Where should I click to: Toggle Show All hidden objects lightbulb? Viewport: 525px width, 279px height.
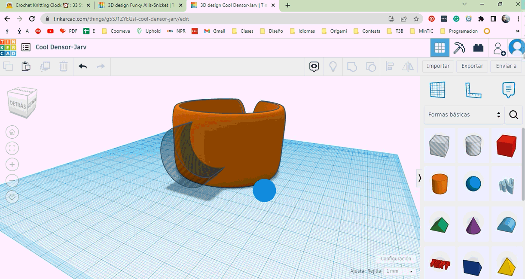point(333,66)
